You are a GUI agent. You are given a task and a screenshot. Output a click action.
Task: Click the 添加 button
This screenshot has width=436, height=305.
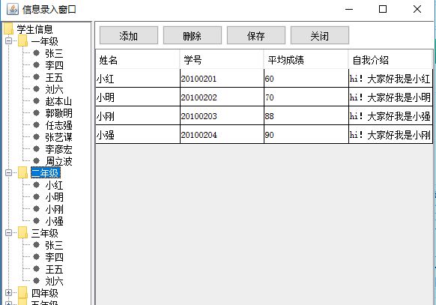pyautogui.click(x=129, y=35)
